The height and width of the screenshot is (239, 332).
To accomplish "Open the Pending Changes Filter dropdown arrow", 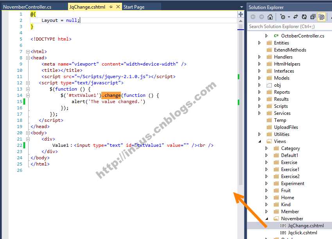I will point(289,17).
